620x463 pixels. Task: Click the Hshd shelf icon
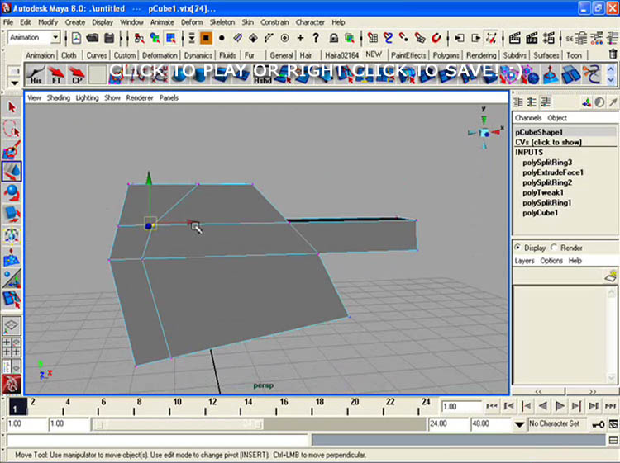click(x=263, y=75)
